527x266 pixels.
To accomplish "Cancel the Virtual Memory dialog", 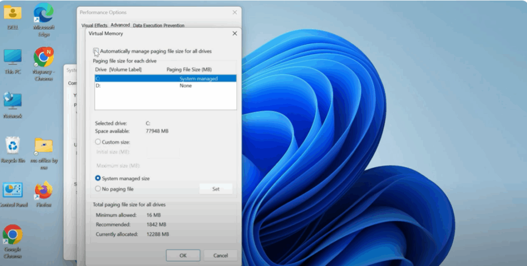I will (x=220, y=255).
